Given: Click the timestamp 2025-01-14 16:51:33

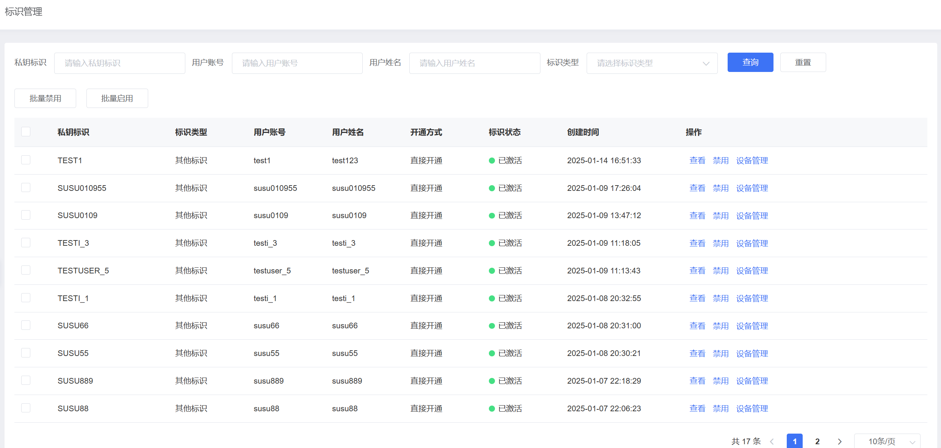Looking at the screenshot, I should pyautogui.click(x=604, y=161).
